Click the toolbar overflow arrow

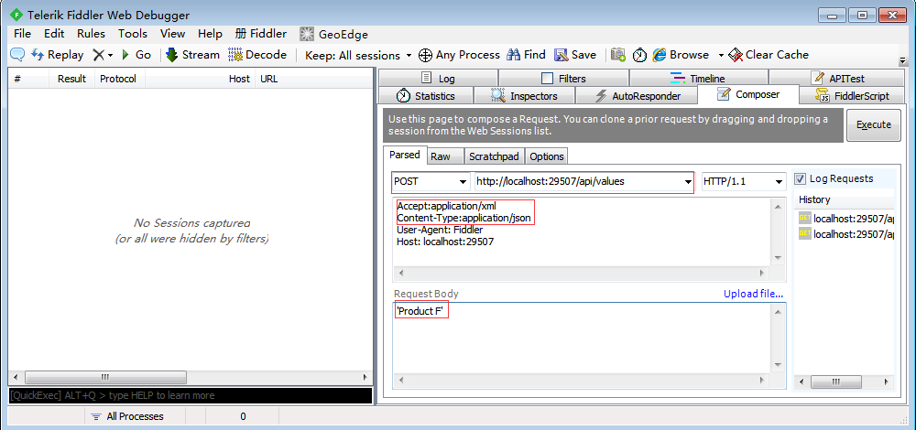pyautogui.click(x=902, y=60)
